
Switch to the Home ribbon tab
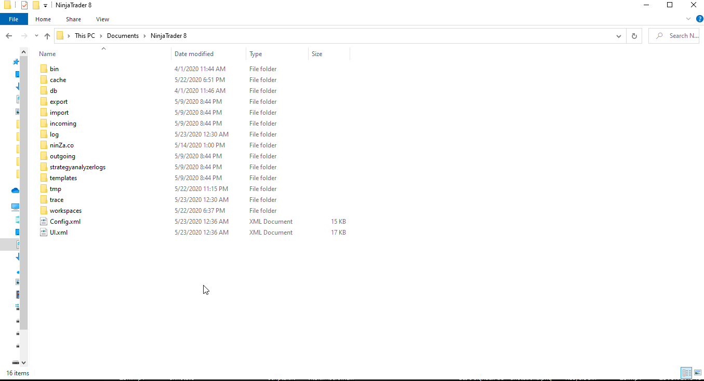pos(43,19)
